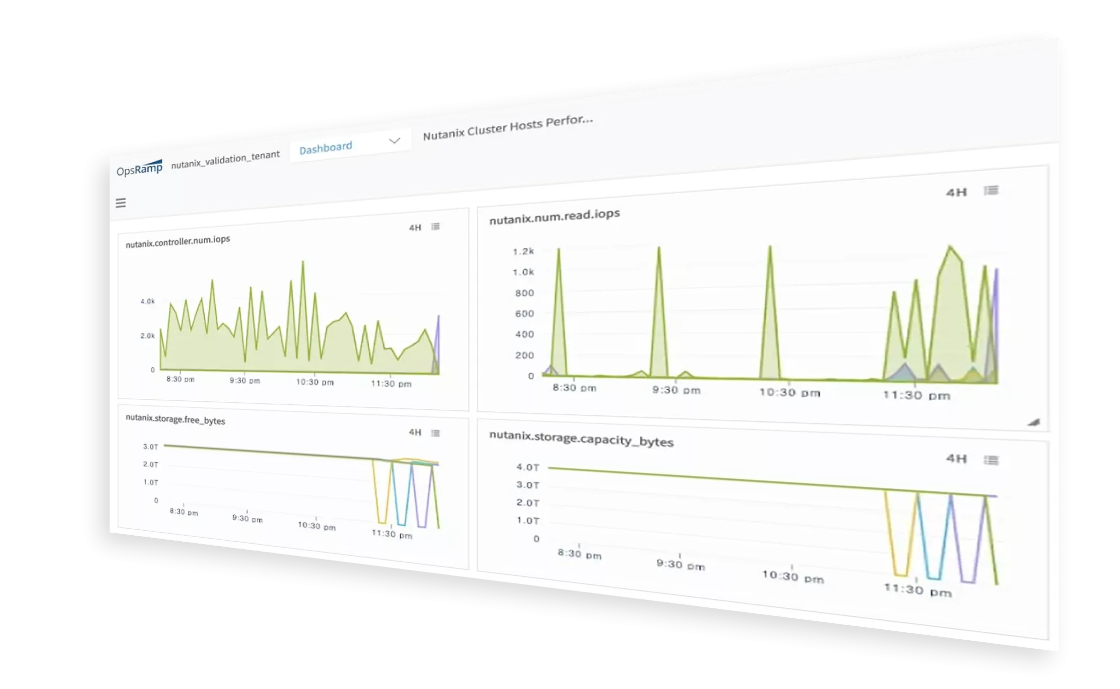Click resize handle on nutanix.num.read.iops widget
The image size is (1120, 689).
1034,422
